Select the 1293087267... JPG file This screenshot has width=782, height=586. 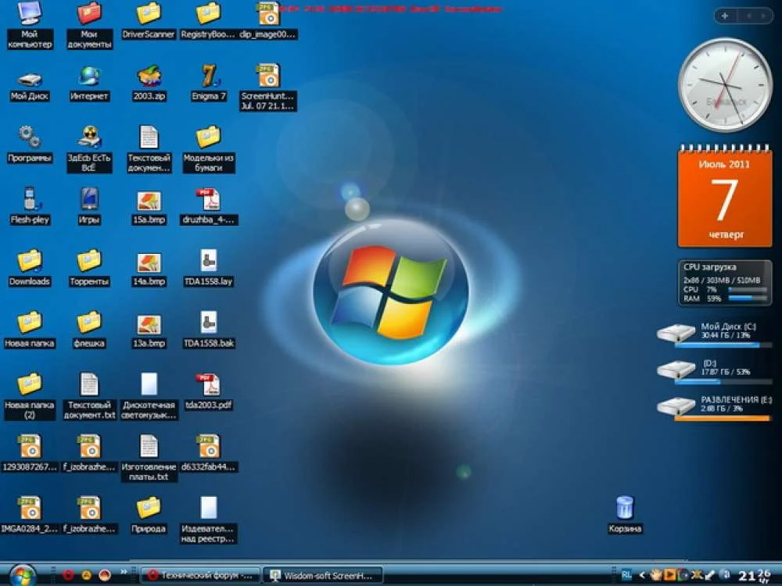click(30, 453)
